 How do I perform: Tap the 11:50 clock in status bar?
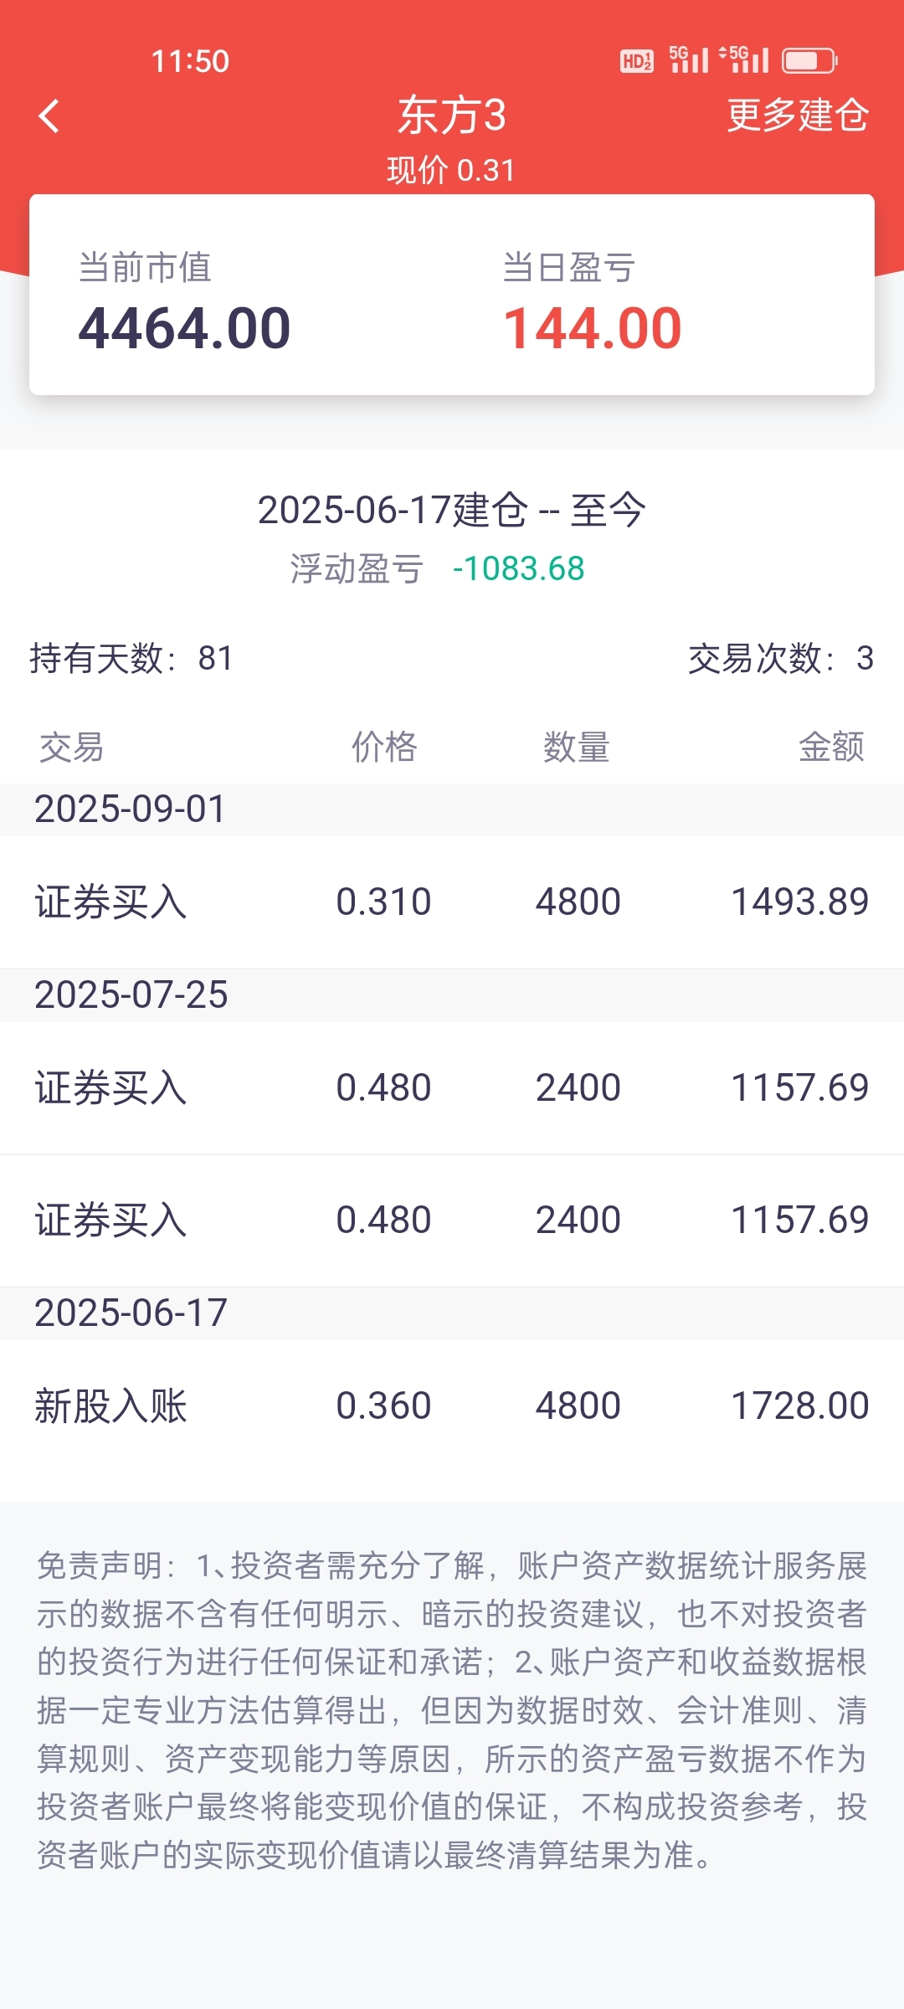point(190,61)
